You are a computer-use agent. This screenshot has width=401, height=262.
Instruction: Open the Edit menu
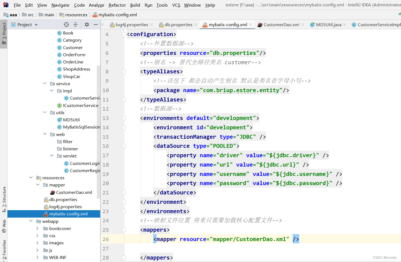pos(29,5)
